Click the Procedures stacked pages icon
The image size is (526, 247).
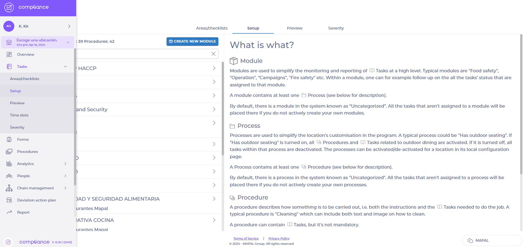pyautogui.click(x=9, y=152)
